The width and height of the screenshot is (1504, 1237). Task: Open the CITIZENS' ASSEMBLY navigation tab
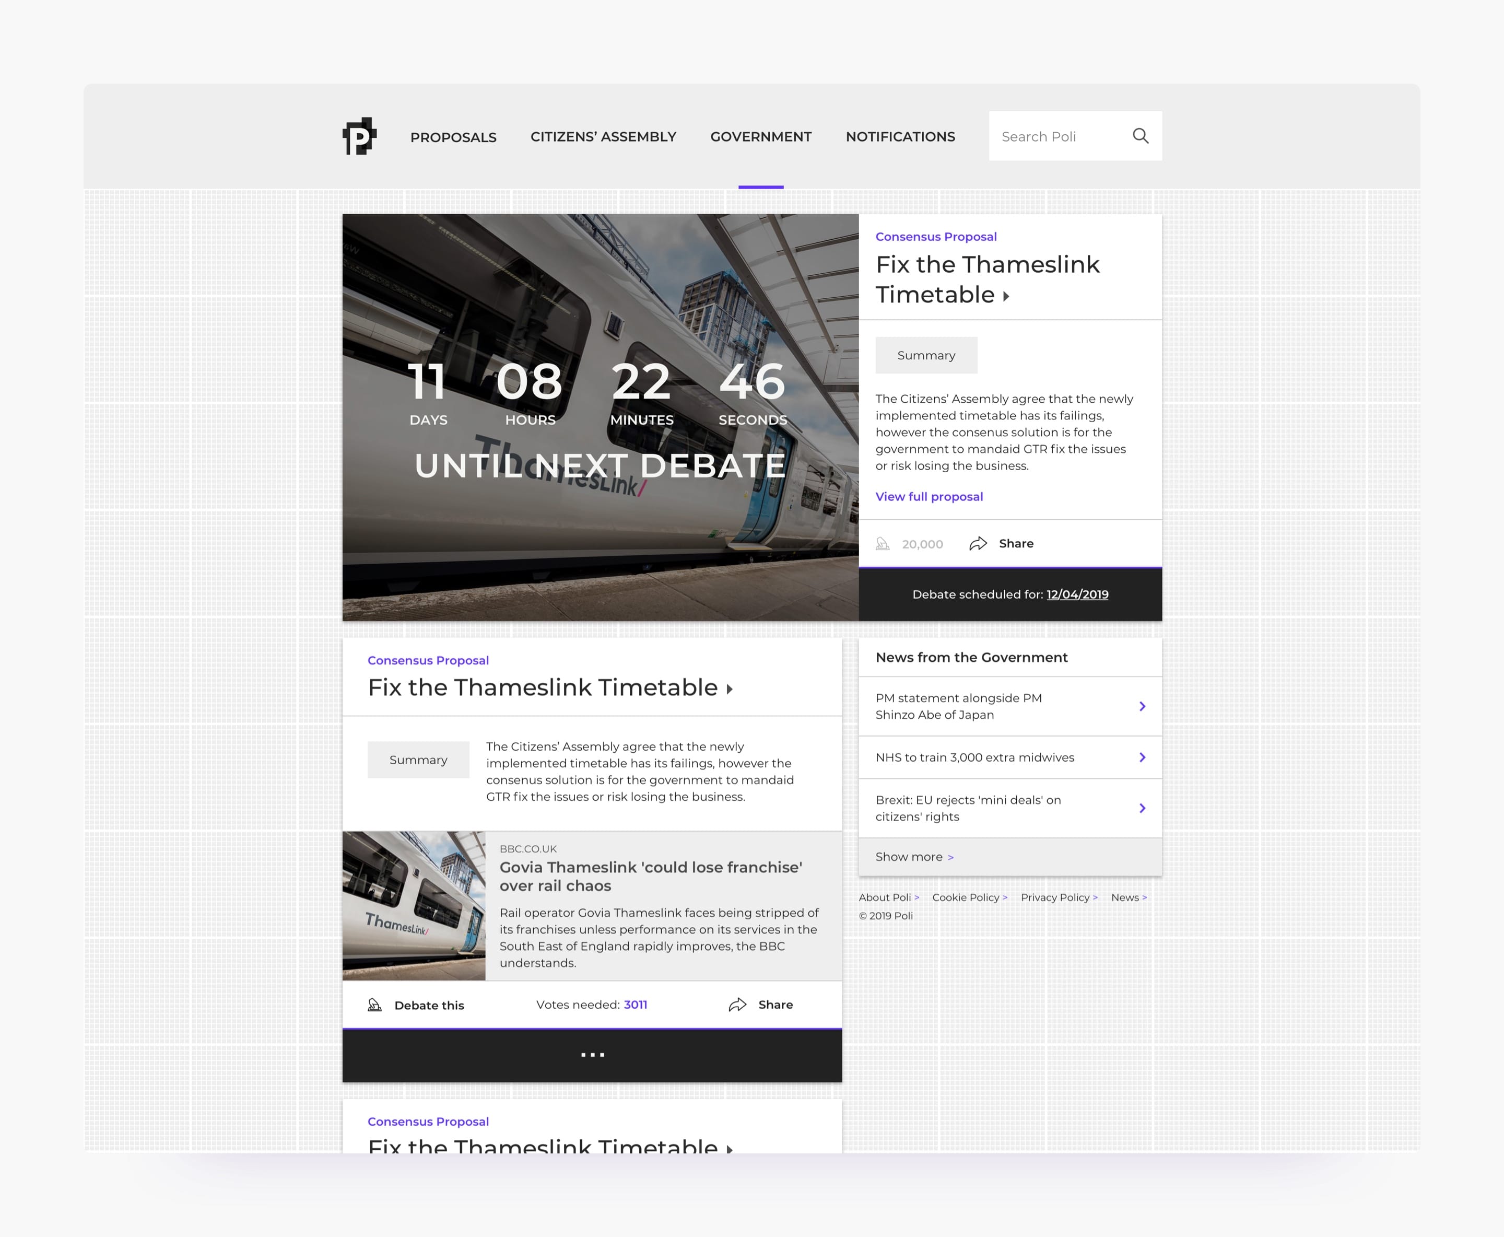tap(603, 137)
